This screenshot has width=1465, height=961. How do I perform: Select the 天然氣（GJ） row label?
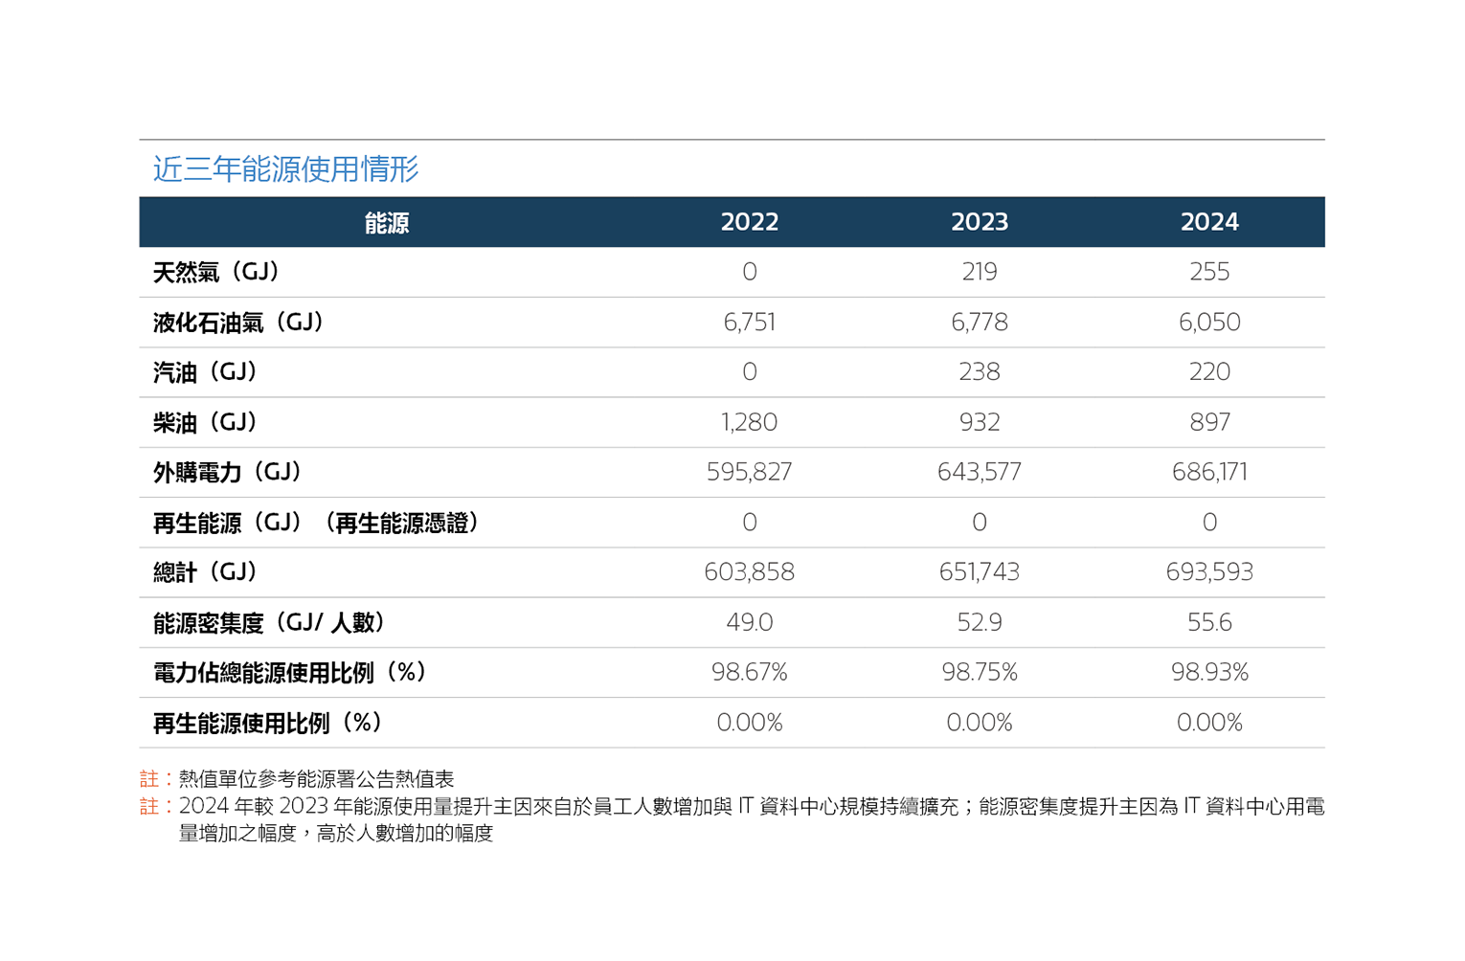(x=216, y=273)
